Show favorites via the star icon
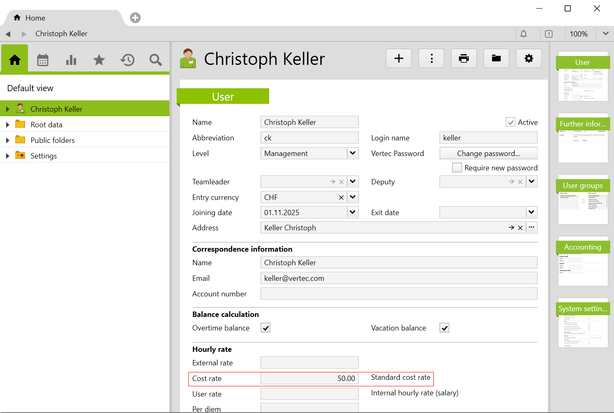 pyautogui.click(x=99, y=60)
